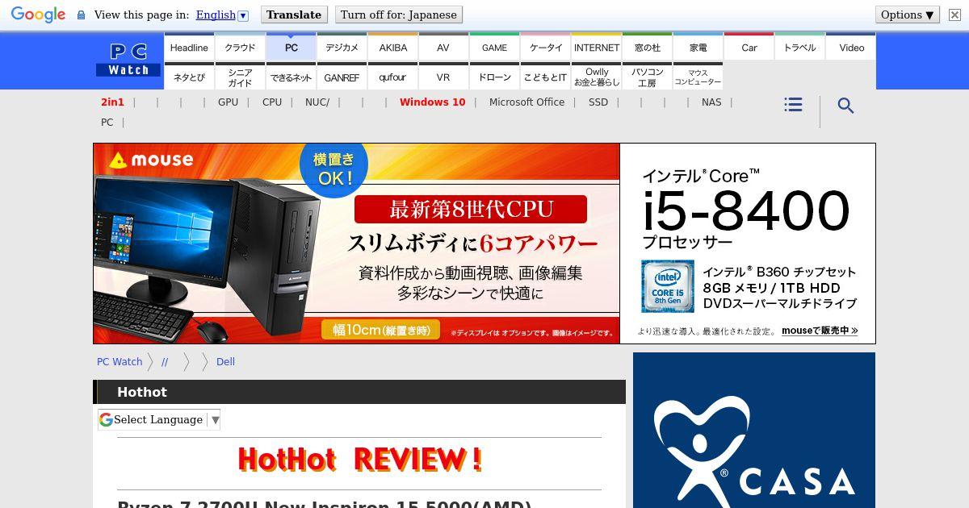
Task: Open the トラベル tab
Action: click(799, 47)
